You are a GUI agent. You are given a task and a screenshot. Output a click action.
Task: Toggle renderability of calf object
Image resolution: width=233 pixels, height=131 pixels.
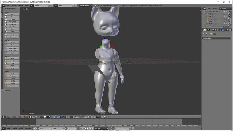tap(229, 14)
